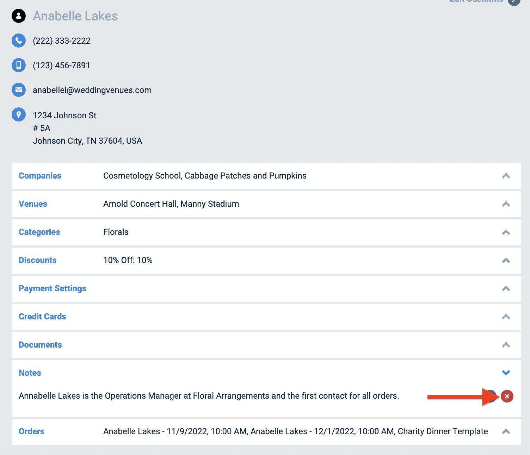Click the mobile phone icon next to (123) 456-7891
The image size is (530, 455).
[19, 65]
